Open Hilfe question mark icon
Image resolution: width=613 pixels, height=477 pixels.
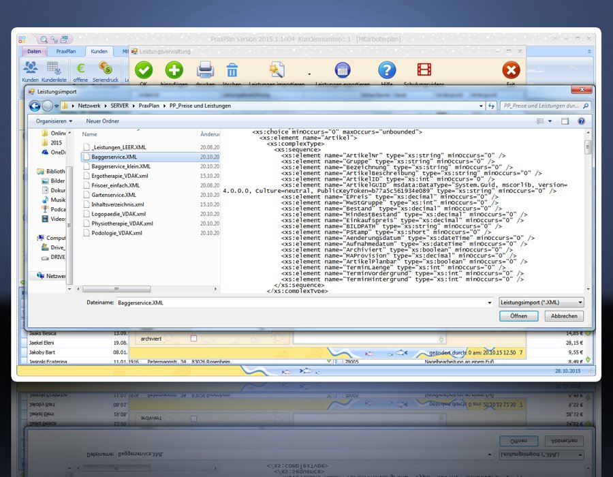pyautogui.click(x=387, y=70)
